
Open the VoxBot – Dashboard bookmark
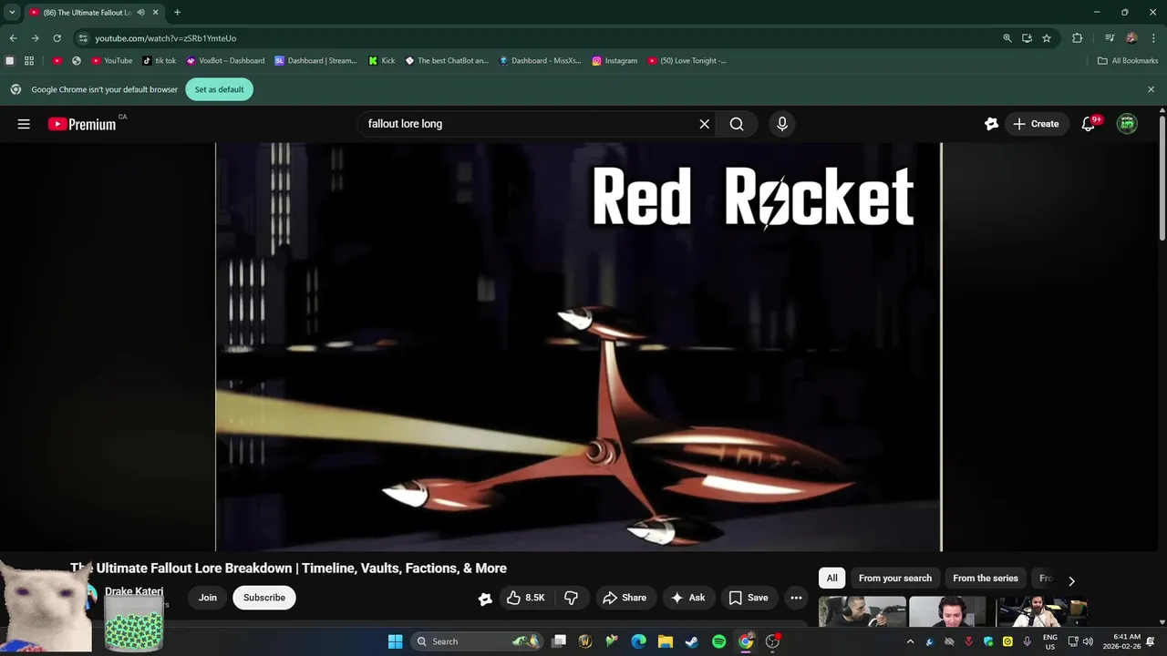pyautogui.click(x=225, y=61)
